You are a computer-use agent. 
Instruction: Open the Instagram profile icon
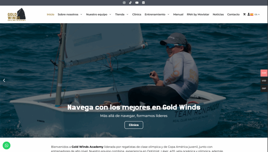pyautogui.click(x=124, y=3)
